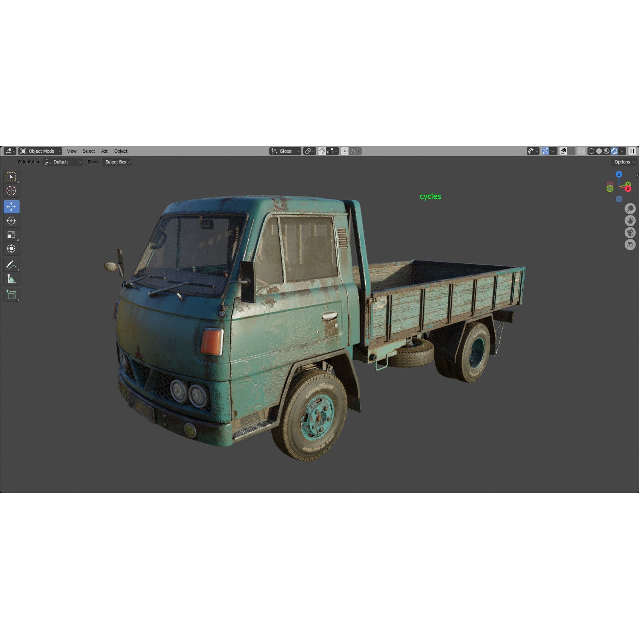The width and height of the screenshot is (639, 639).
Task: Switch to Material Preview shading
Action: click(x=607, y=151)
